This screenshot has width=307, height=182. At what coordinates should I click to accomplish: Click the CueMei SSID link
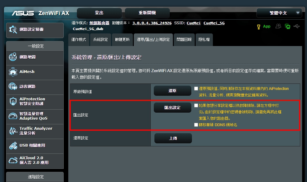193,23
